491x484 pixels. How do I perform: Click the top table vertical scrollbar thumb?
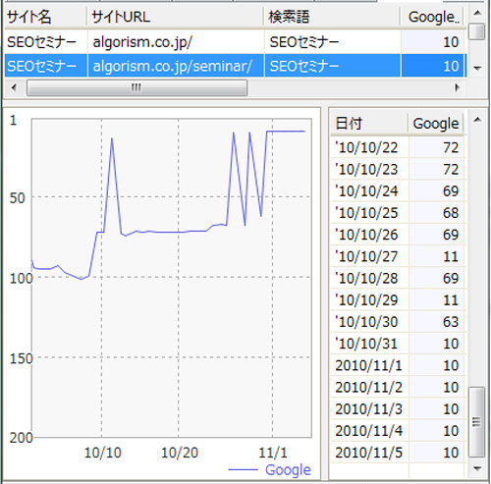[476, 31]
